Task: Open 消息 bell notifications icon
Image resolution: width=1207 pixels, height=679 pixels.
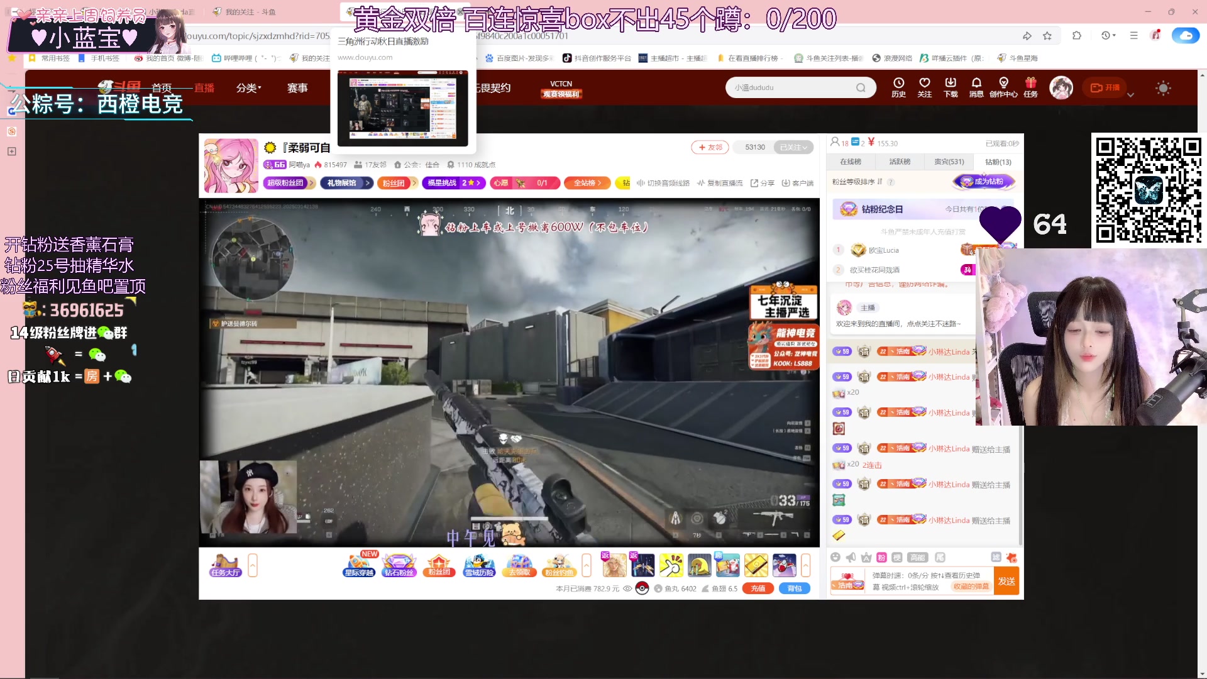Action: coord(976,87)
